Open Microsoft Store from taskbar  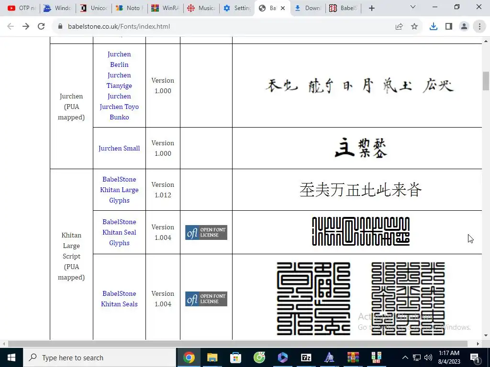235,357
